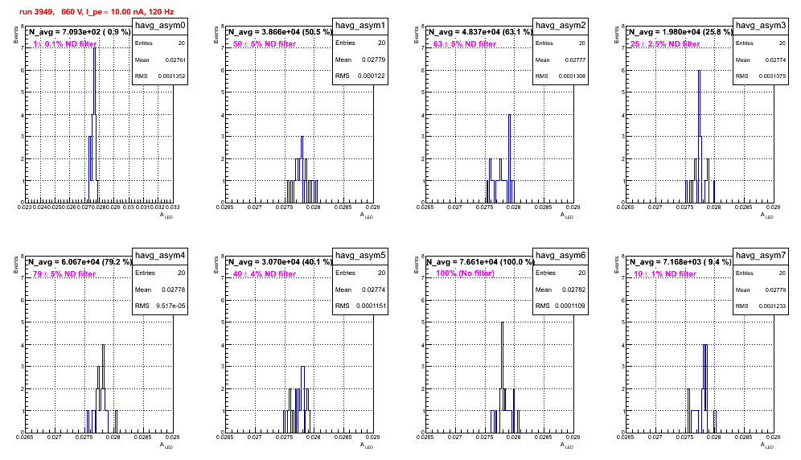Viewport: 801px width, 460px height.
Task: Click the N_avg = 1.980e+04 label
Action: (680, 31)
